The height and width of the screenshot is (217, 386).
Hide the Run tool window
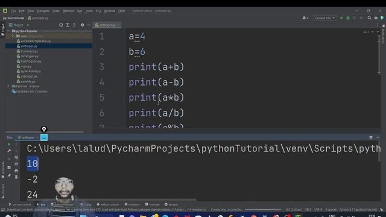(378, 137)
